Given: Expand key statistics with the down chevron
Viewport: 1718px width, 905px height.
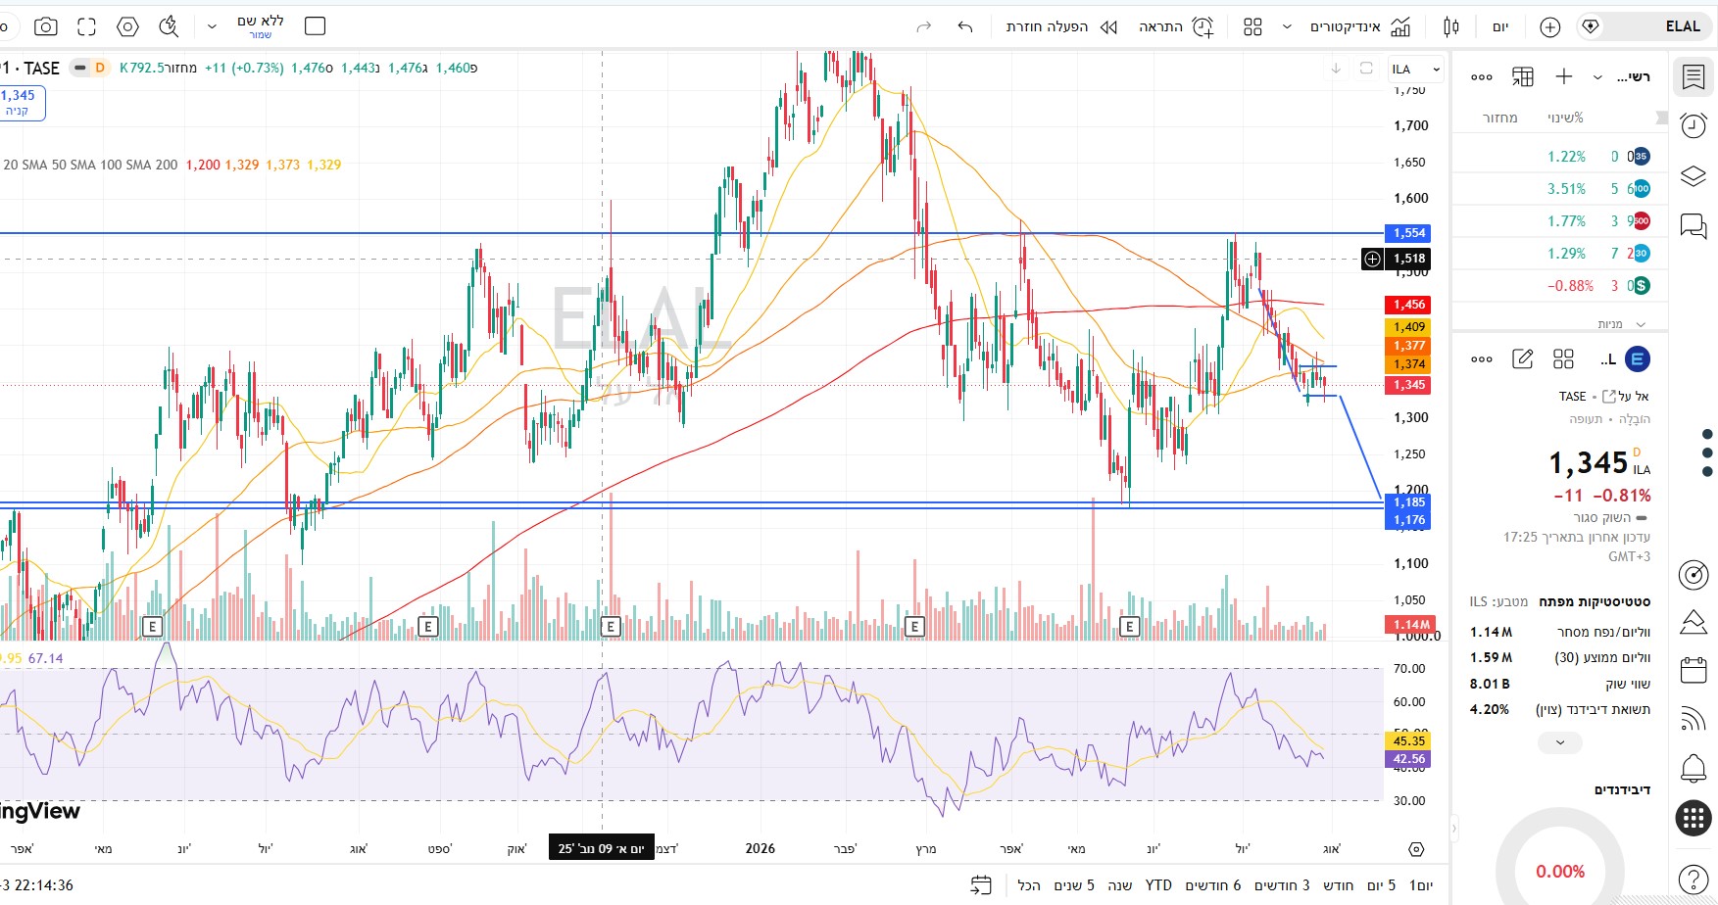Looking at the screenshot, I should click(x=1560, y=742).
